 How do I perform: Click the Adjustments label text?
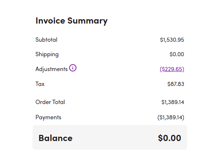coord(51,69)
